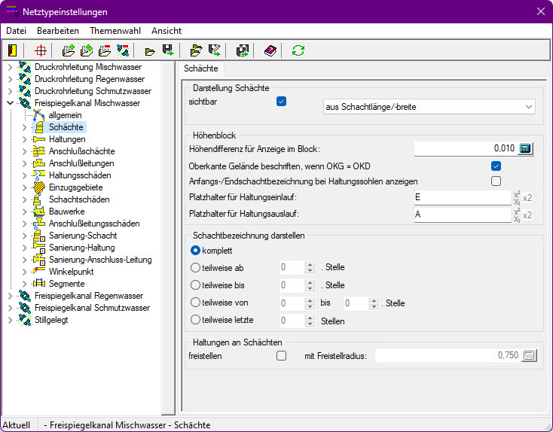Open calculator for Höhendifferenz field
The height and width of the screenshot is (432, 553).
[x=525, y=148]
